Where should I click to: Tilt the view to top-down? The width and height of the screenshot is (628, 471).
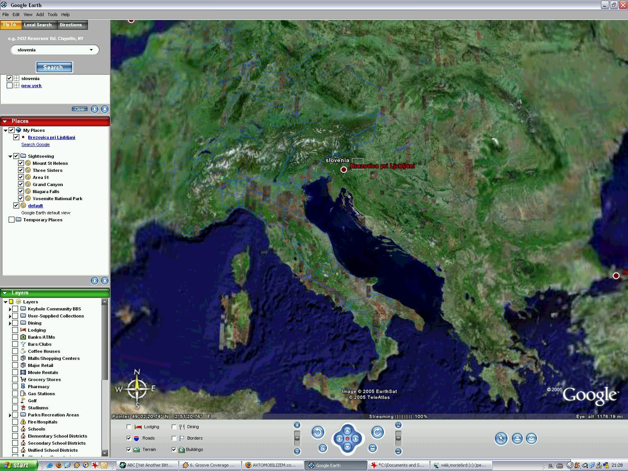(398, 425)
